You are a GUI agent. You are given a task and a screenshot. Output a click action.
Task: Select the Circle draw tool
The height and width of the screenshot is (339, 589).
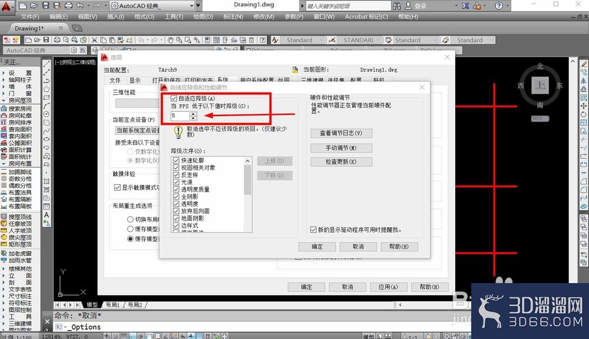[47, 114]
